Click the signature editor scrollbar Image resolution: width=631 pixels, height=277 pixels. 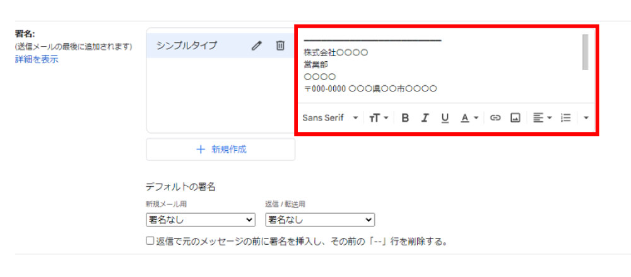[x=585, y=52]
